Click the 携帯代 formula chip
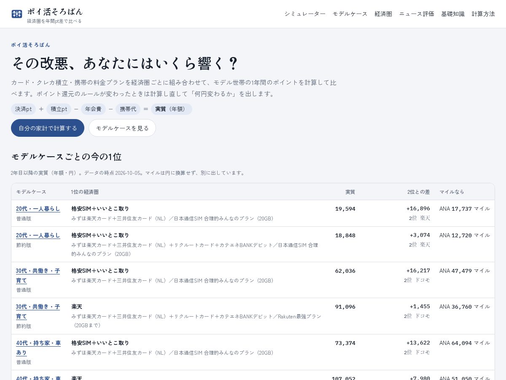The image size is (506, 380). (x=128, y=109)
